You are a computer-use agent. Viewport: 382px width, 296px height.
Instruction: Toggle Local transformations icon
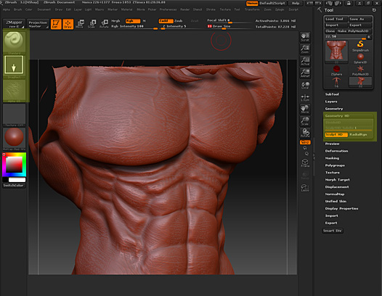(305, 85)
